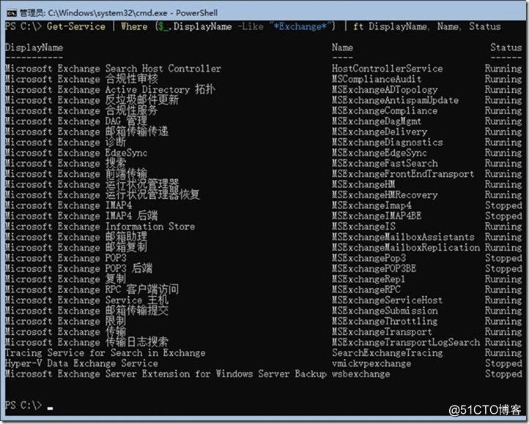Select 'MSExchangeThrottling' name cell
Screen dimensions: 529x424
(x=385, y=322)
